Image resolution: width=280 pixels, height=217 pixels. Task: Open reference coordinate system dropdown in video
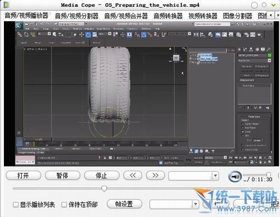pos(110,34)
